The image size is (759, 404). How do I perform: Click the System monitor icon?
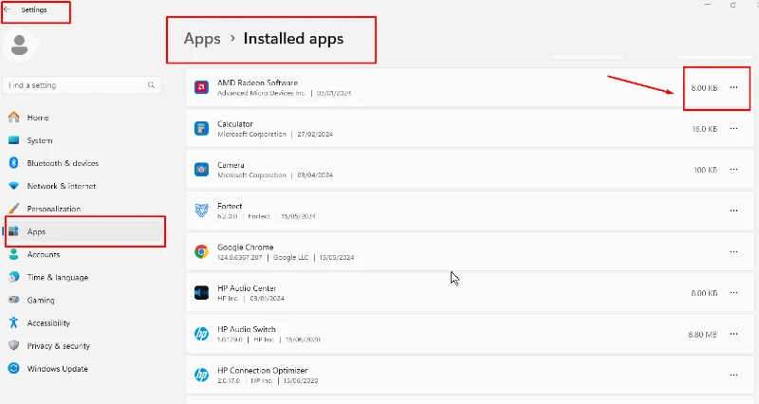[x=14, y=140]
